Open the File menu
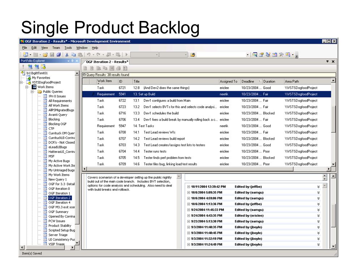The image size is (347, 260). click(x=24, y=48)
